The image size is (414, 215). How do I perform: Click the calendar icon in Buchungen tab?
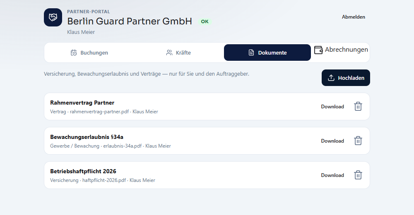click(x=74, y=53)
